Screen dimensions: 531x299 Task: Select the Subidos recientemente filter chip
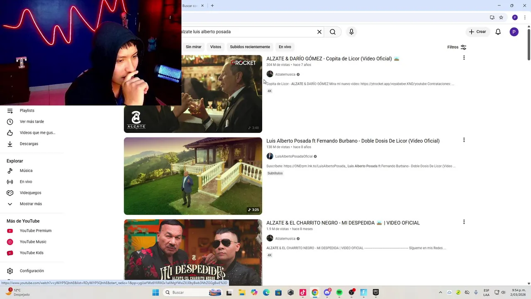(250, 47)
